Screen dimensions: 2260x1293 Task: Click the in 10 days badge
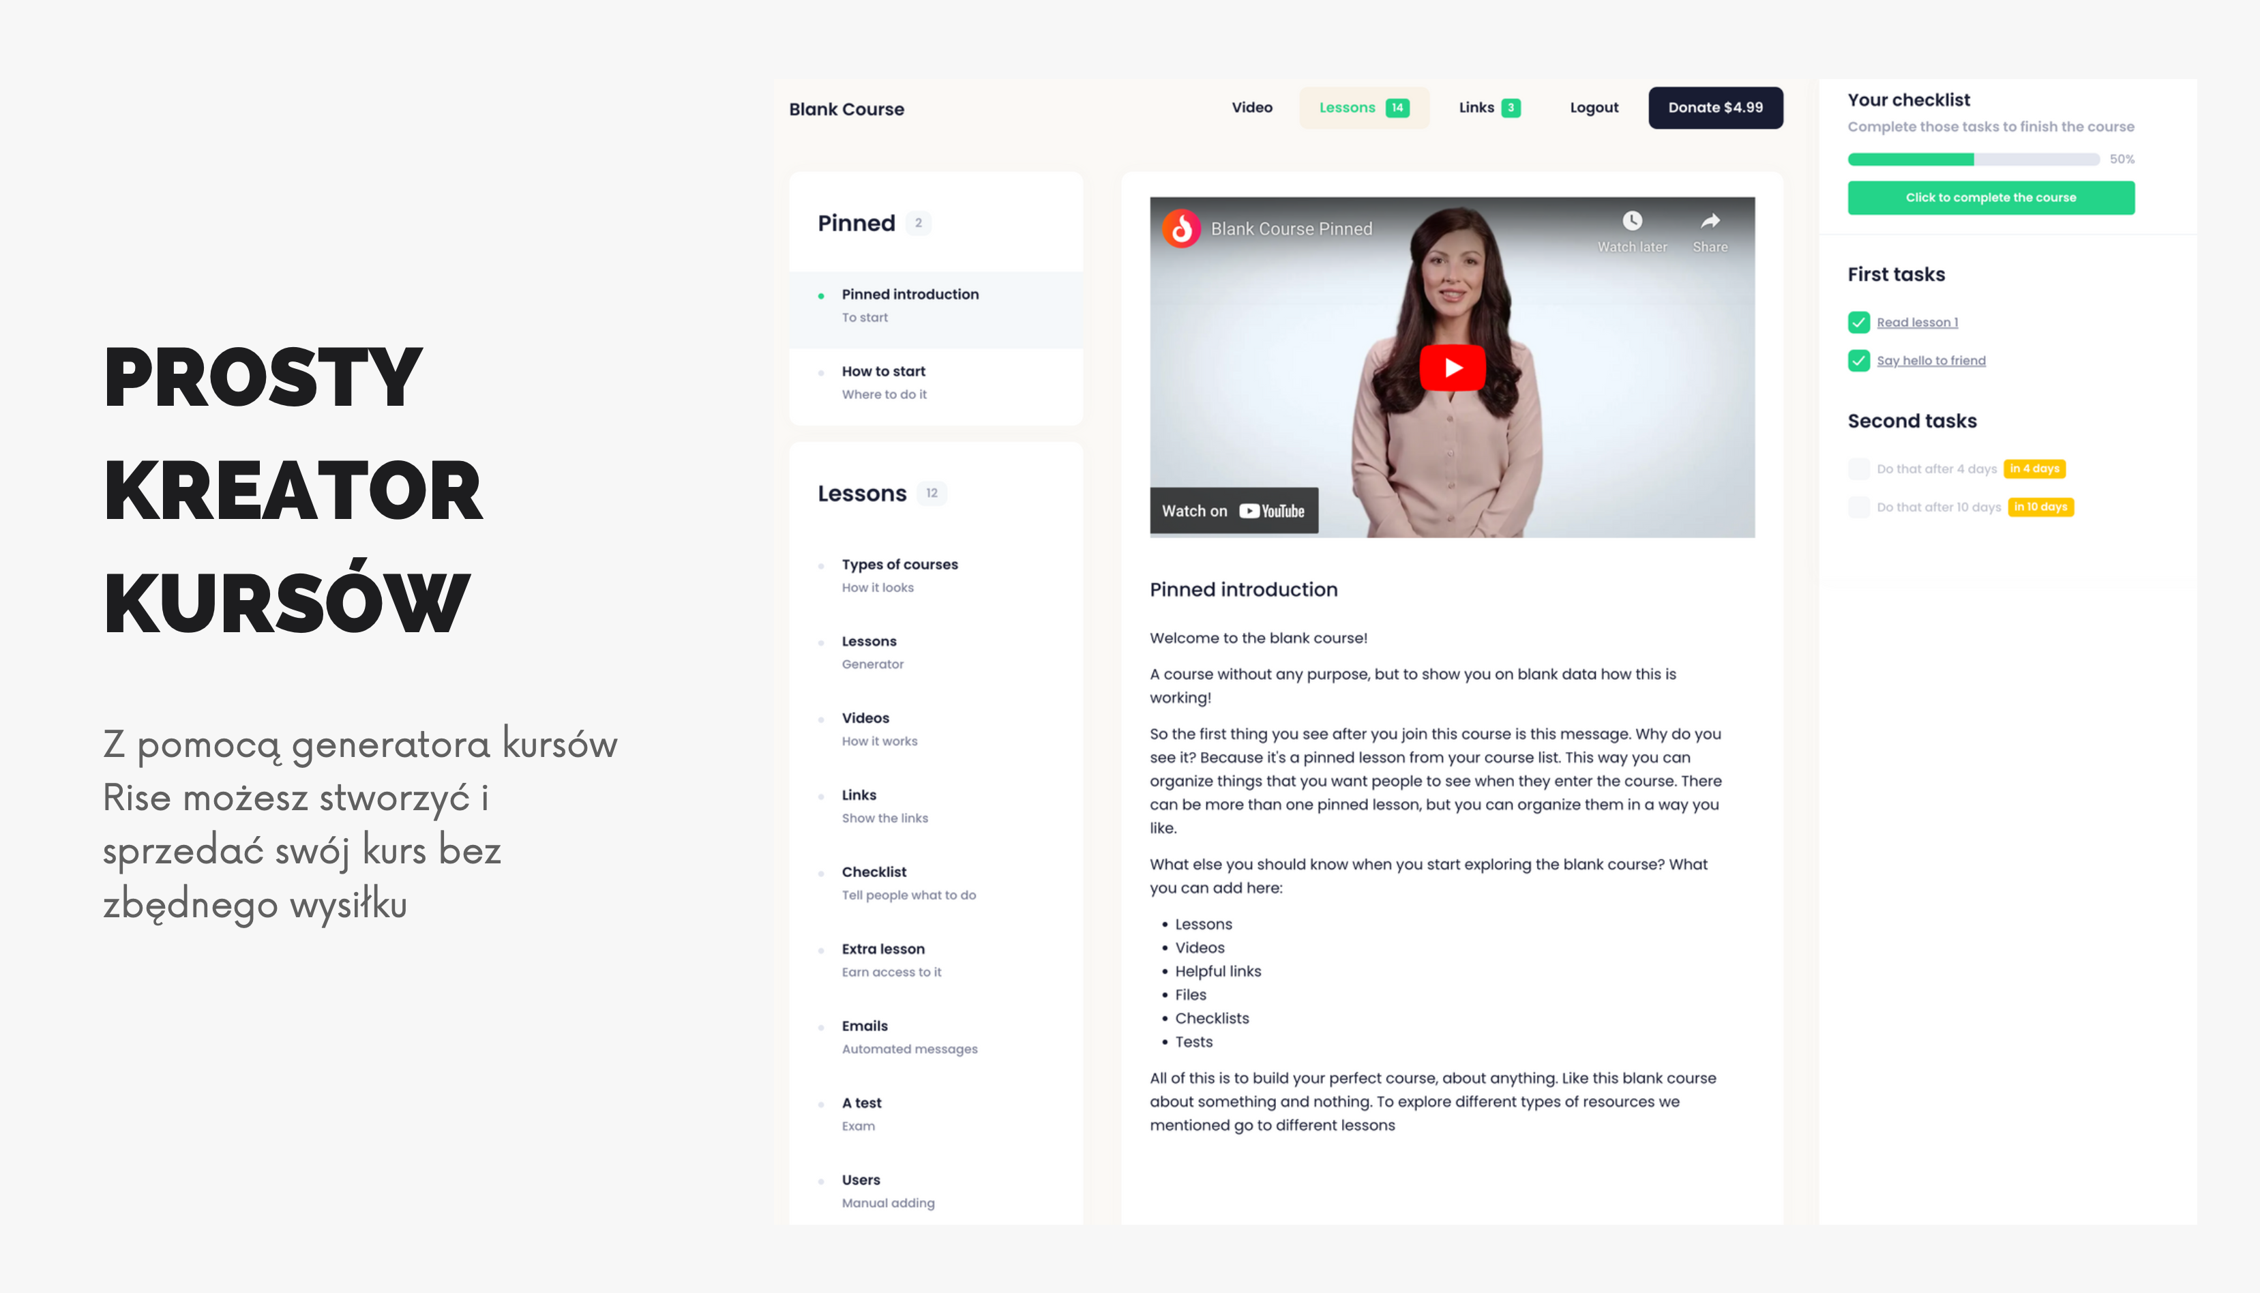point(2040,506)
